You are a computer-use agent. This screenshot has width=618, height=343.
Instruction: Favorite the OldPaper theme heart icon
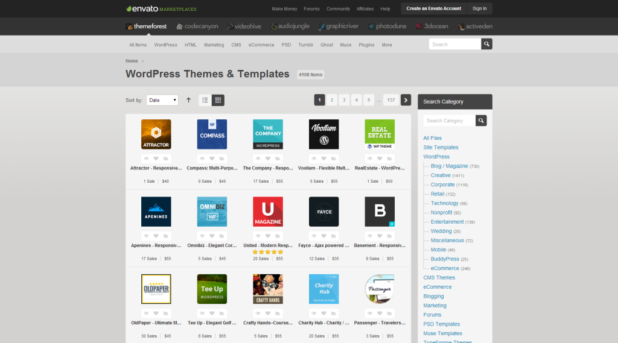coord(156,313)
